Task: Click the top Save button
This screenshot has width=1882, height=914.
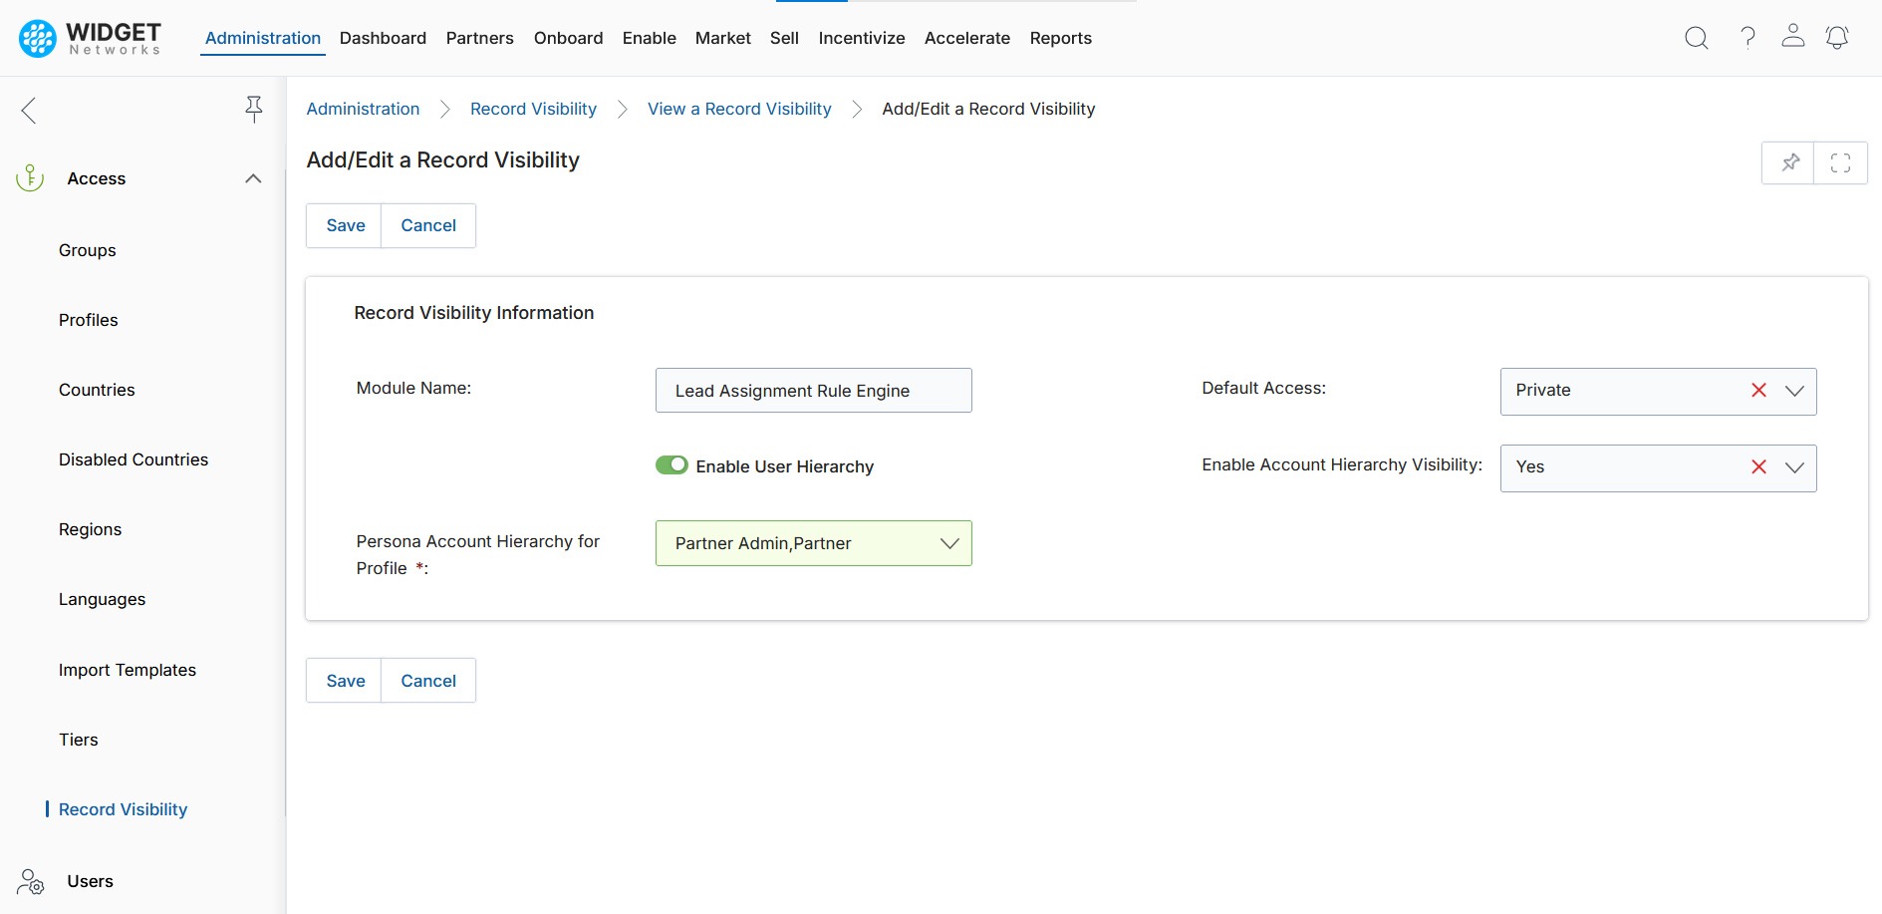Action: (345, 225)
